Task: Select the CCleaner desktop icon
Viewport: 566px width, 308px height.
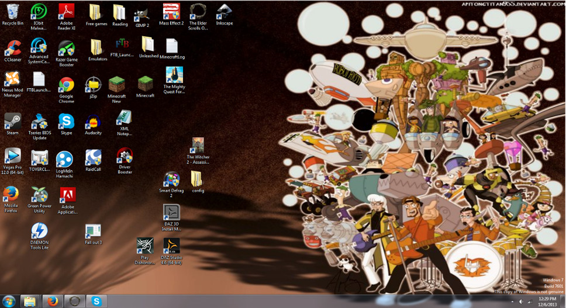Action: (x=13, y=51)
